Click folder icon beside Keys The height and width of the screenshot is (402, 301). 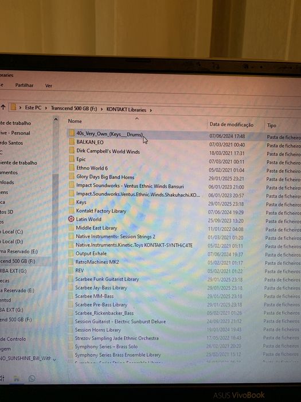click(x=72, y=202)
